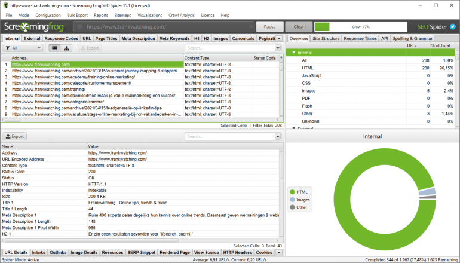Click the Title 1 Length row
This screenshot has height=263, width=460.
pyautogui.click(x=140, y=209)
